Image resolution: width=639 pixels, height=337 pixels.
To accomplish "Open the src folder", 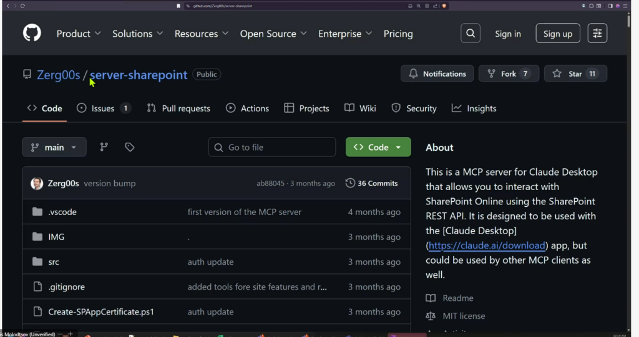I will pos(54,262).
